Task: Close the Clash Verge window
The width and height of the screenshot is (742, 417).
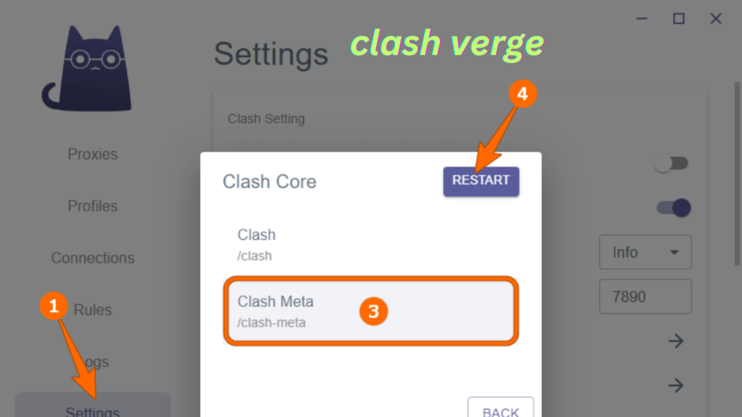Action: coord(715,19)
